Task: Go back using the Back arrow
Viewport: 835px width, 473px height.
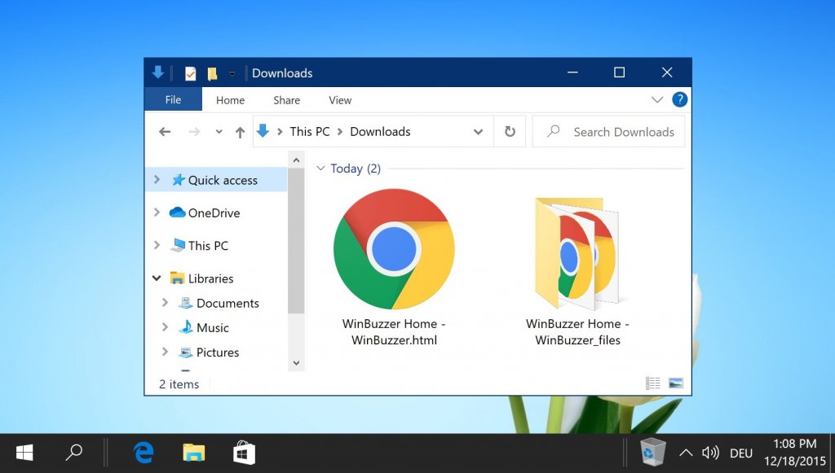Action: pyautogui.click(x=165, y=132)
